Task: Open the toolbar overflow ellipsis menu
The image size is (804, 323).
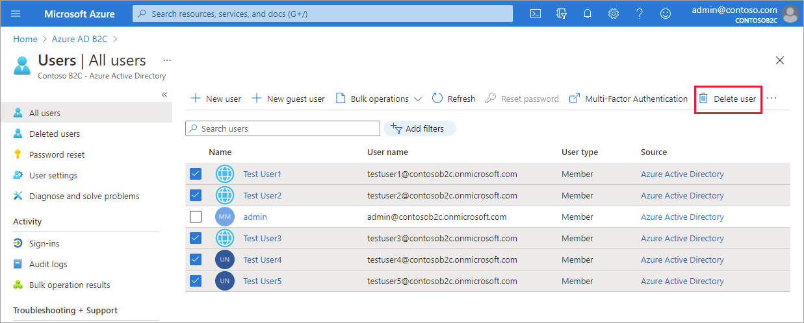Action: (772, 99)
